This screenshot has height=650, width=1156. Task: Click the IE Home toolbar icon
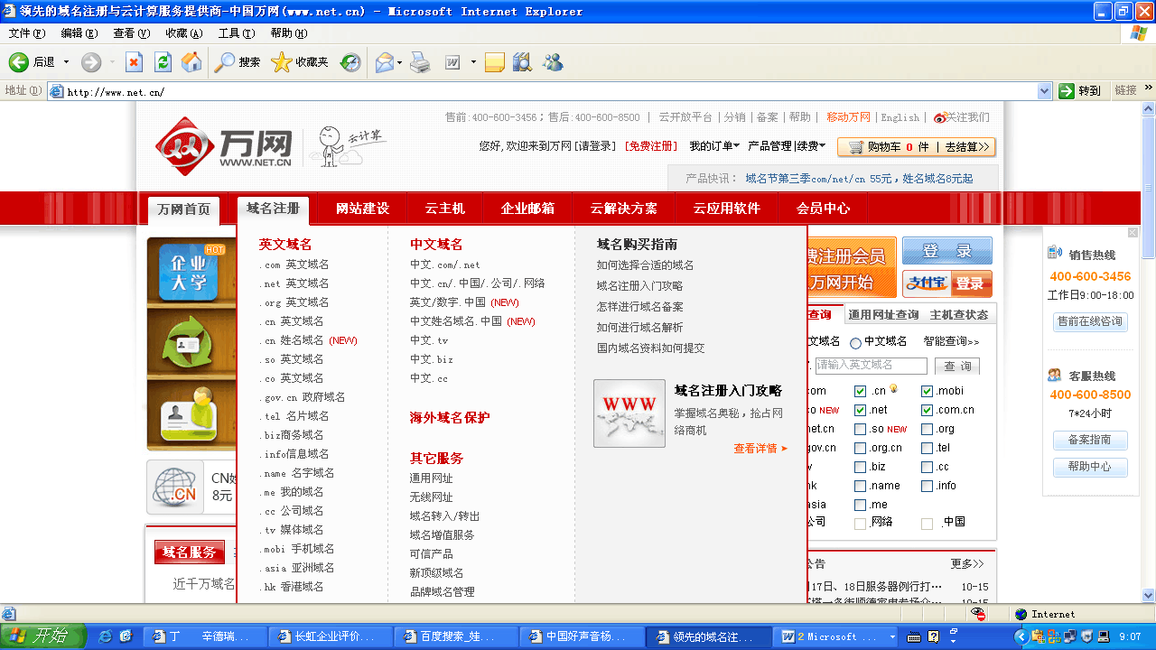point(191,62)
